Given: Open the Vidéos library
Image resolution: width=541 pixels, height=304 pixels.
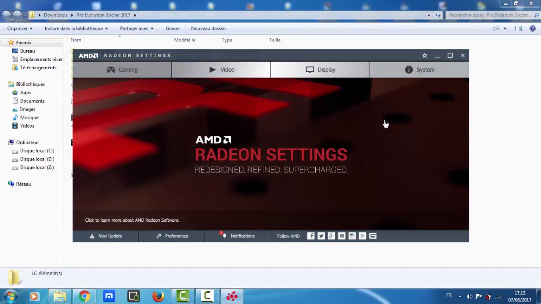Looking at the screenshot, I should pos(27,126).
